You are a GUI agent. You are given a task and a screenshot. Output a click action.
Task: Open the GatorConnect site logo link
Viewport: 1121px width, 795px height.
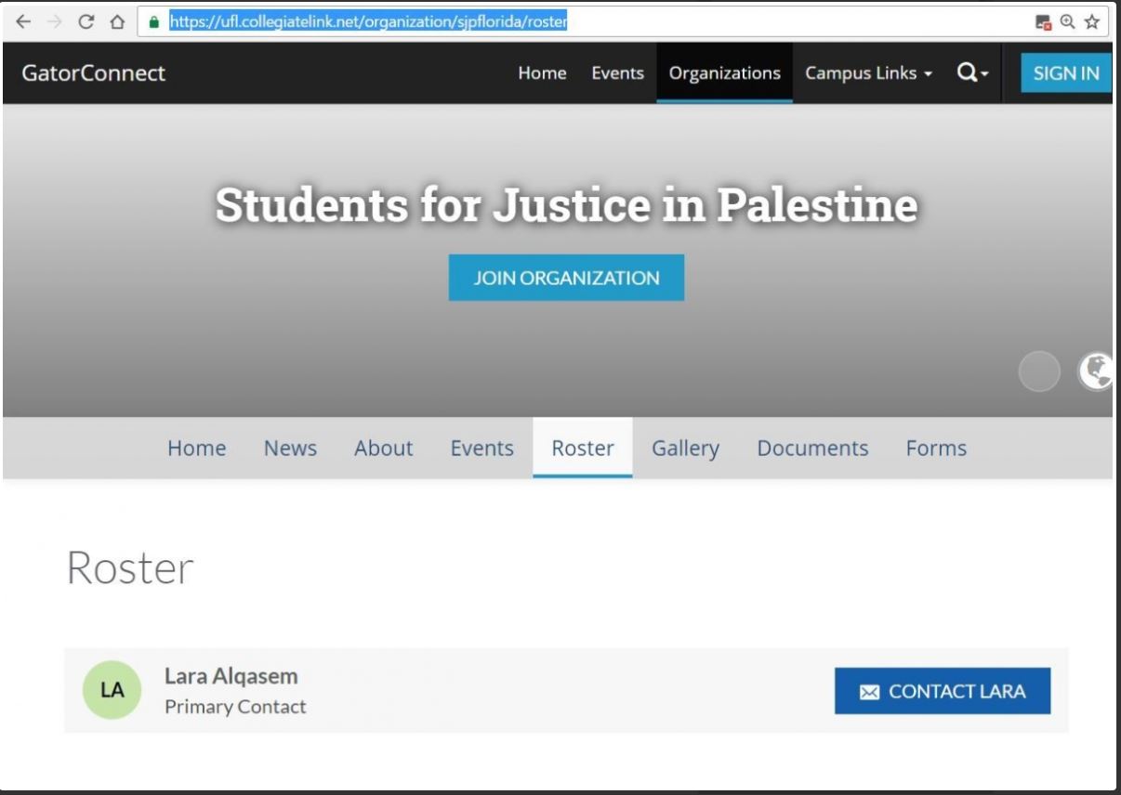[93, 72]
